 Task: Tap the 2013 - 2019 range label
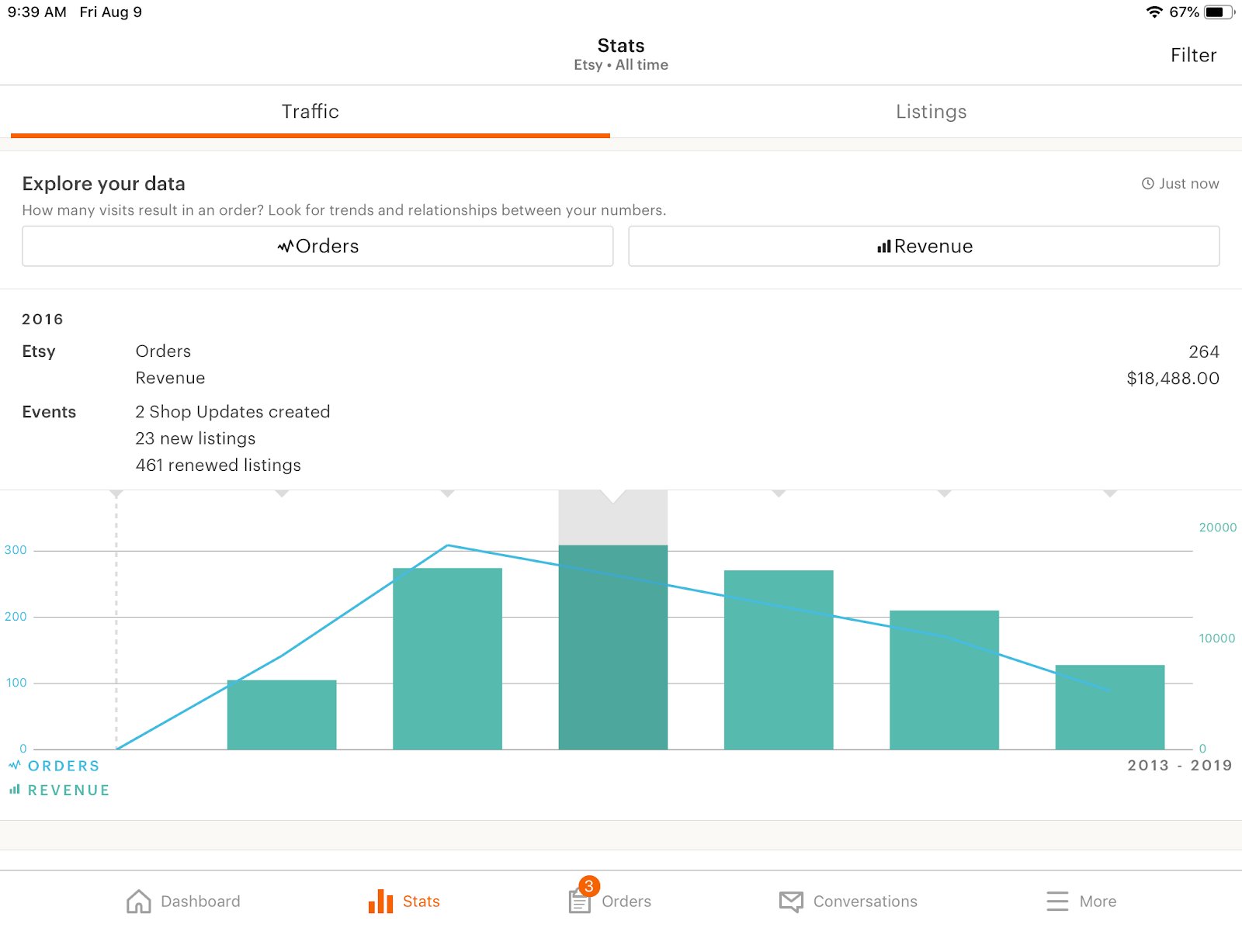(1180, 765)
